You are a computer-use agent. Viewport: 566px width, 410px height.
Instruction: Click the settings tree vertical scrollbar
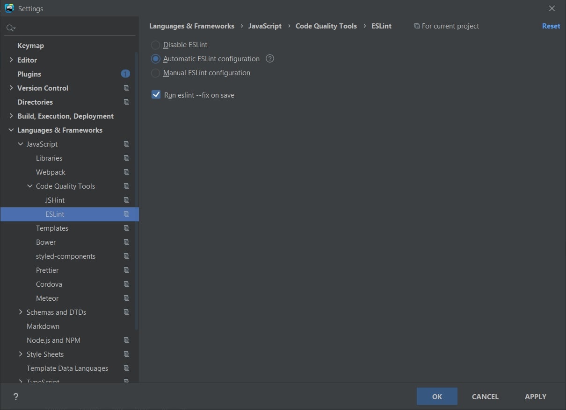point(137,191)
